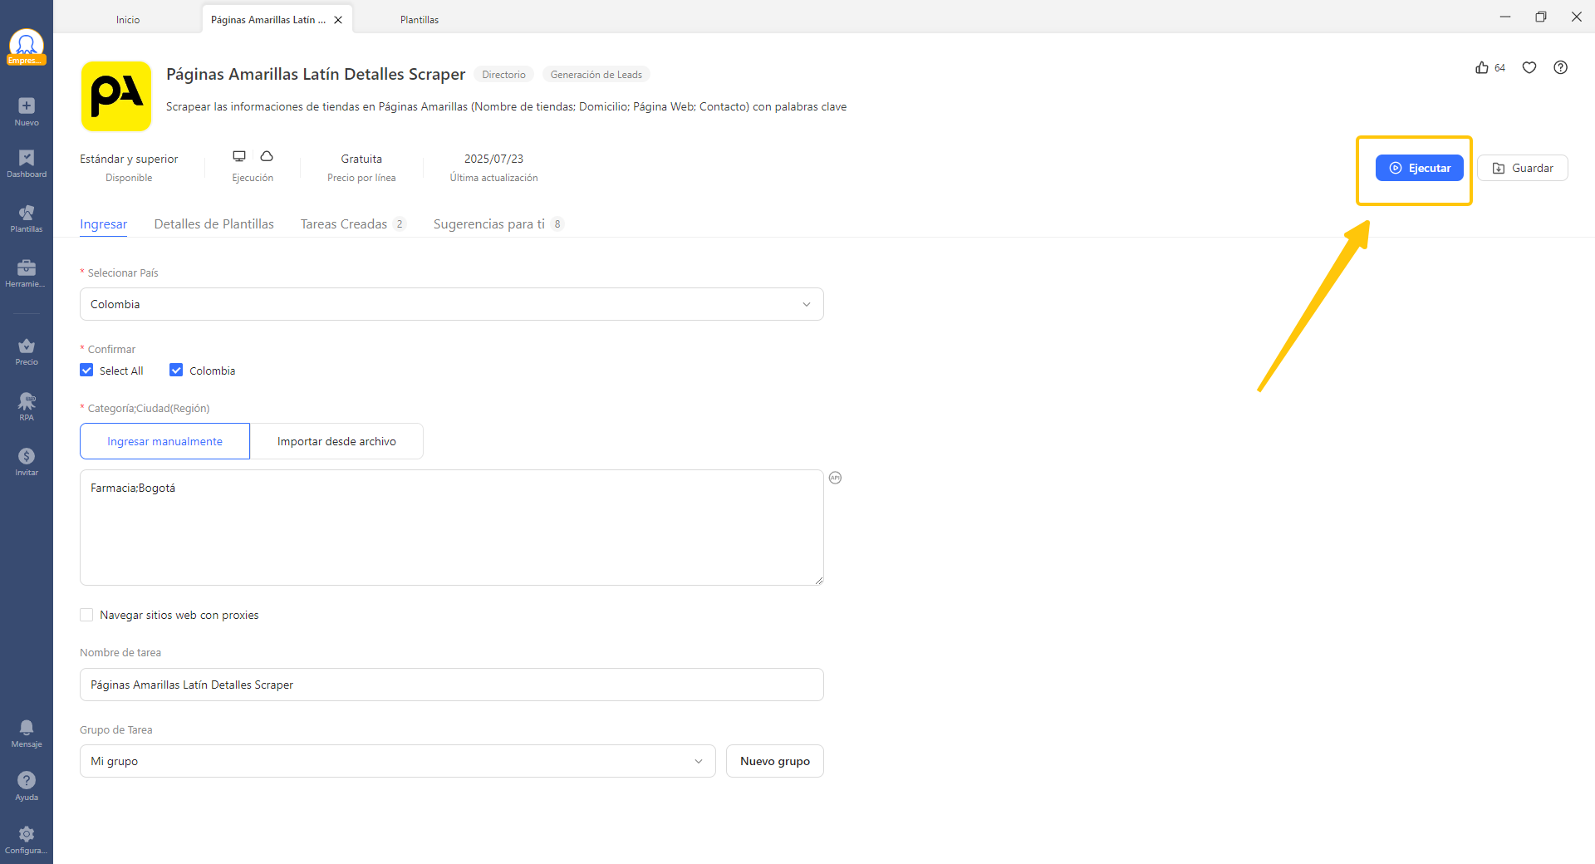Switch to Detalles de Plantillas tab
The image size is (1595, 864).
213,224
